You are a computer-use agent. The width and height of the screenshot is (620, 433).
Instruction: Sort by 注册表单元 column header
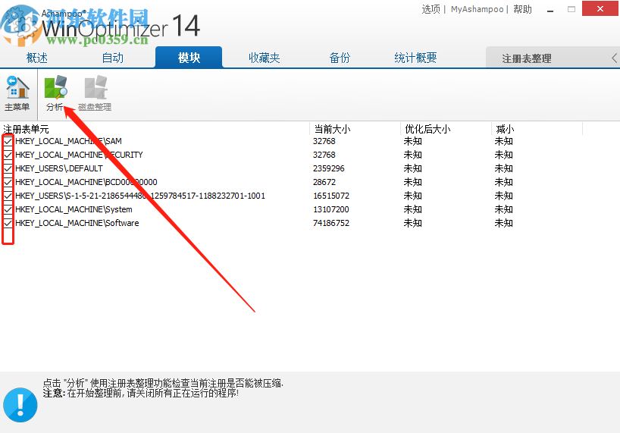click(x=26, y=130)
